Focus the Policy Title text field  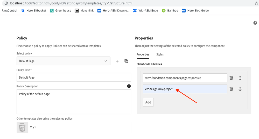tap(74, 77)
